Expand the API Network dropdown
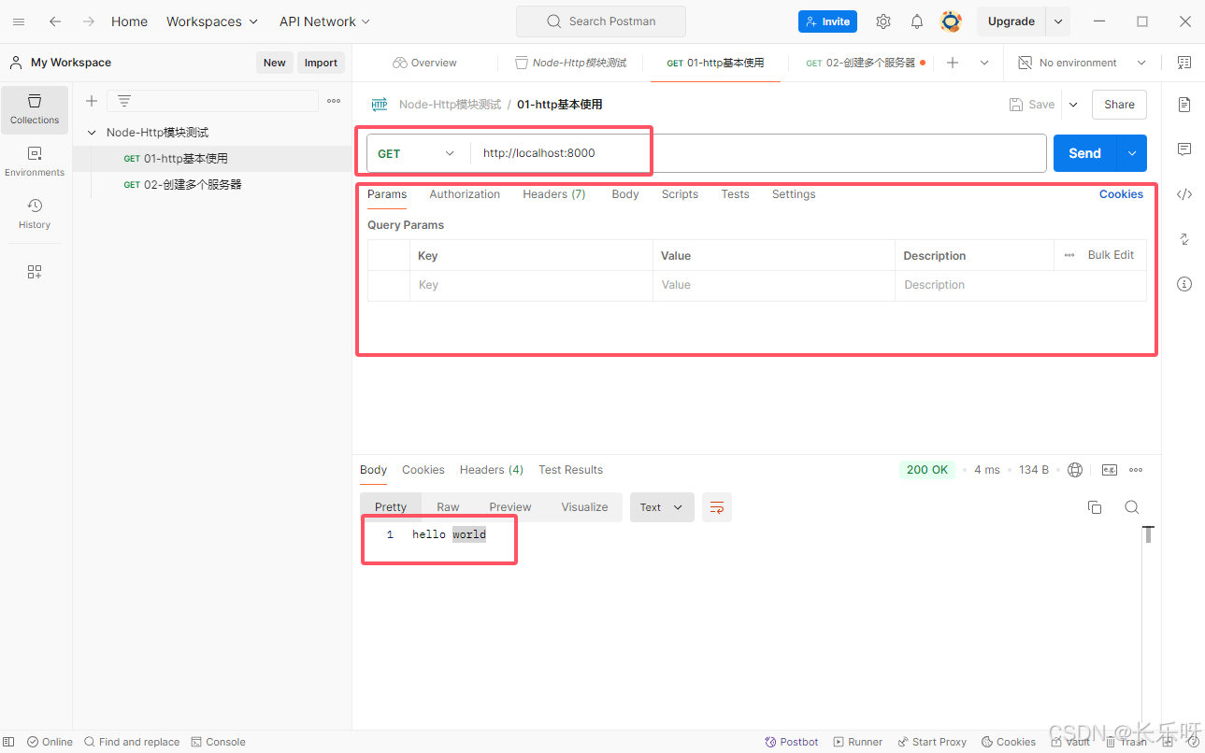The width and height of the screenshot is (1205, 753). tap(324, 21)
